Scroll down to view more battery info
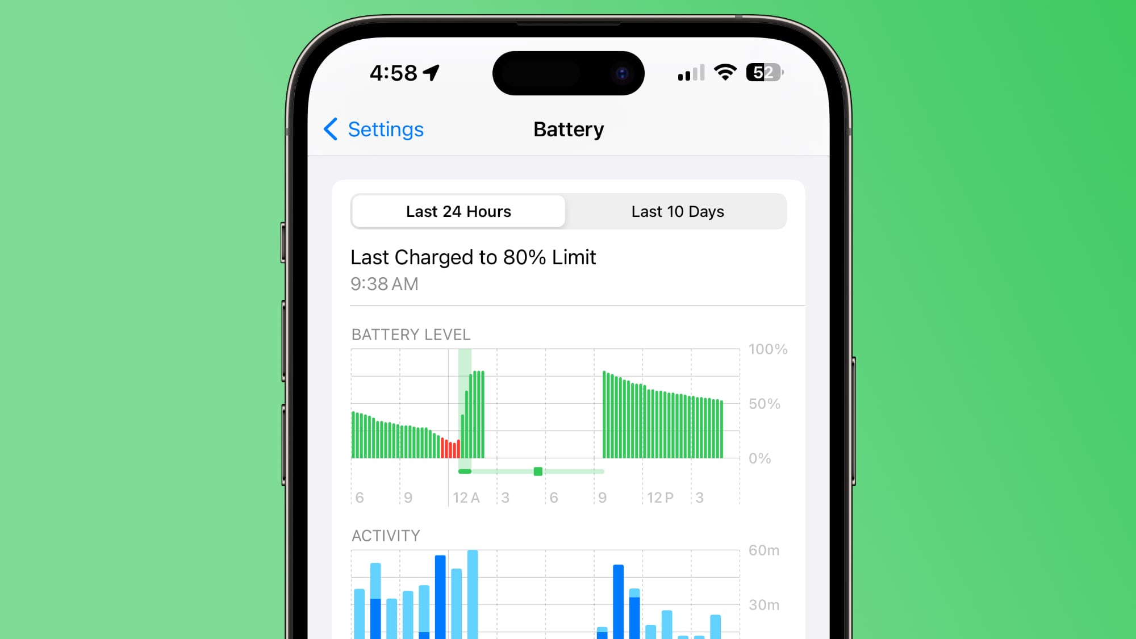Viewport: 1136px width, 639px height. (x=568, y=585)
